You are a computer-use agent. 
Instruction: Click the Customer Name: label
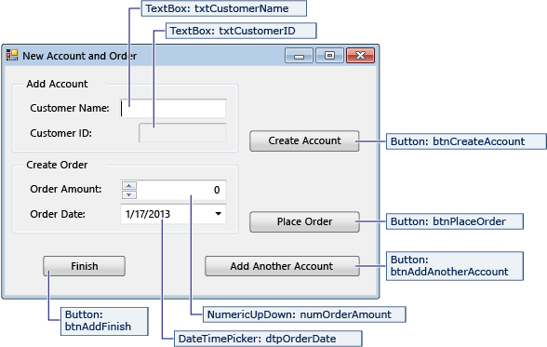pos(70,109)
